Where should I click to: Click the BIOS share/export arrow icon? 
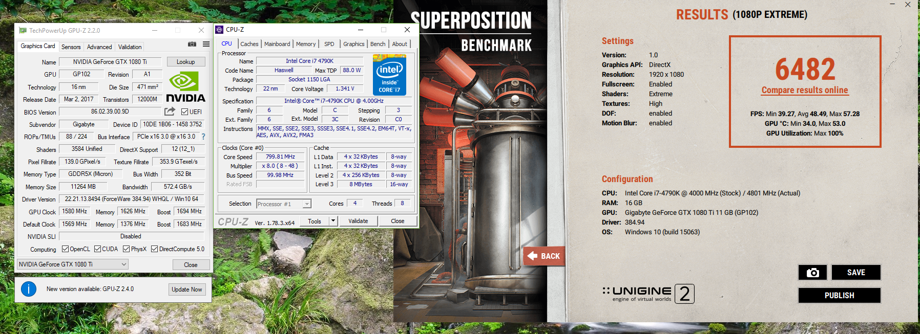170,111
